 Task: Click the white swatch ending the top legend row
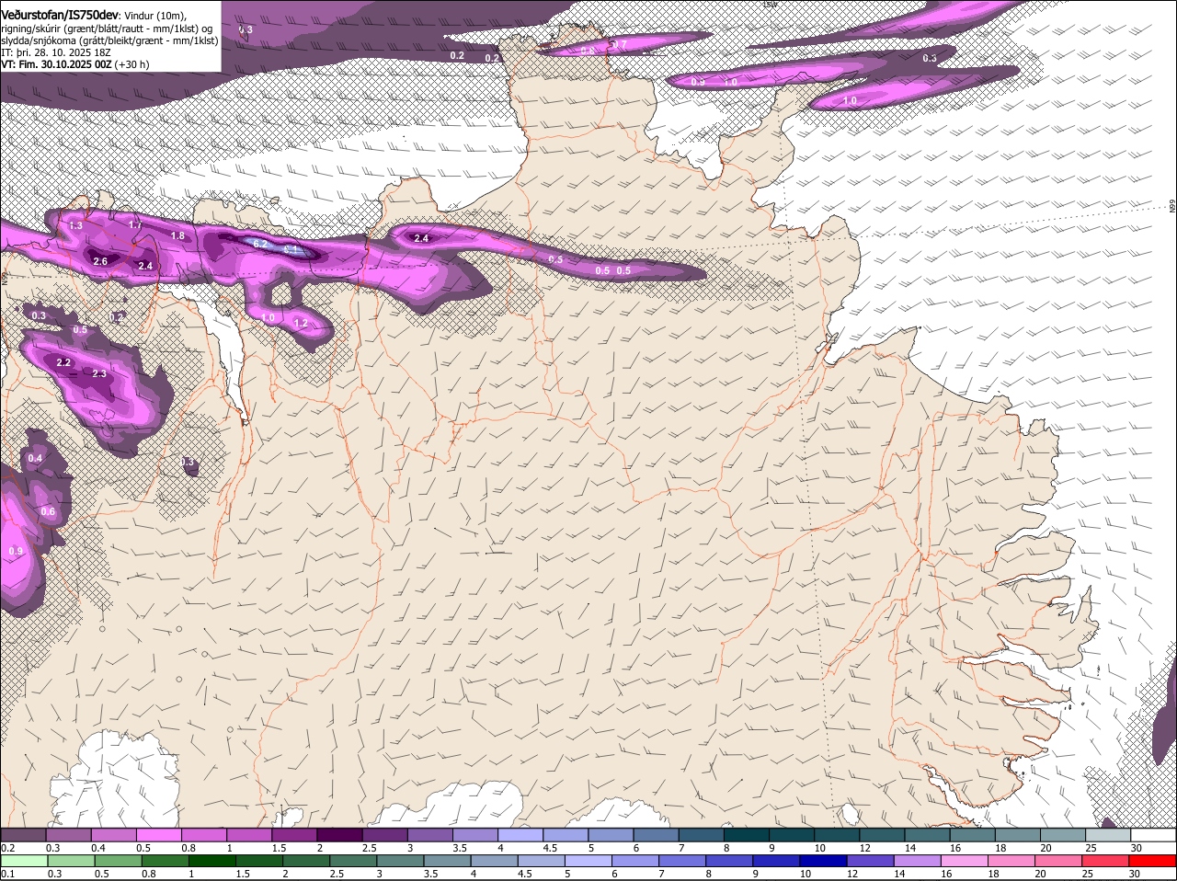tap(1153, 835)
